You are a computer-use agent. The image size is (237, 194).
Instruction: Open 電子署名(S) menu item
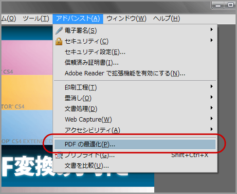point(135,31)
